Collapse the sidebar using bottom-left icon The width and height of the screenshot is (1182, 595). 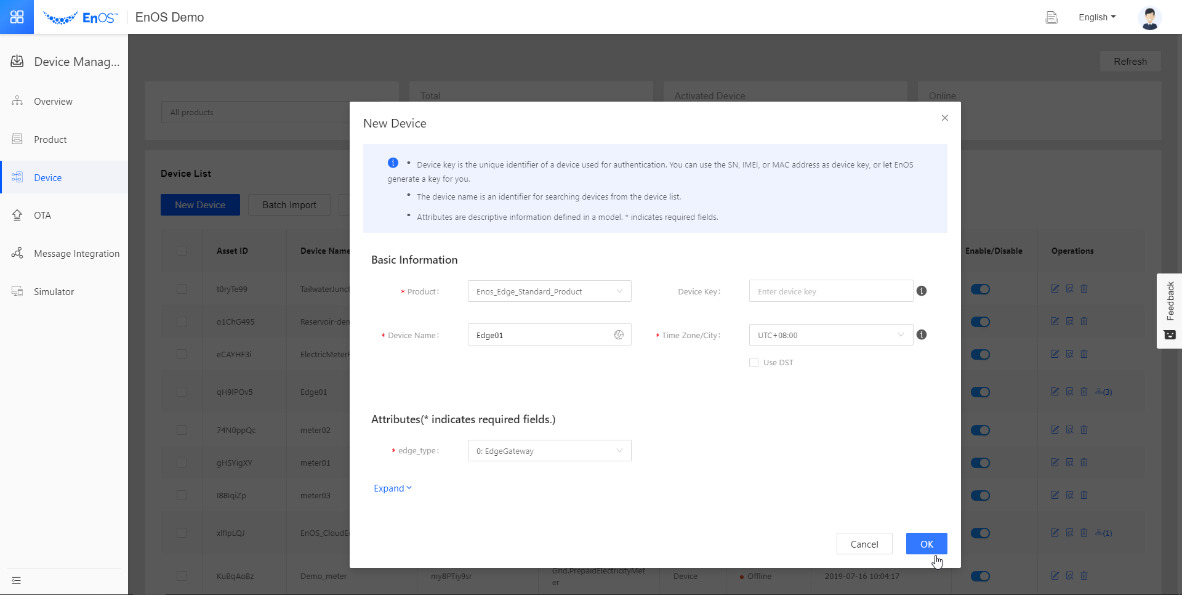(x=17, y=580)
